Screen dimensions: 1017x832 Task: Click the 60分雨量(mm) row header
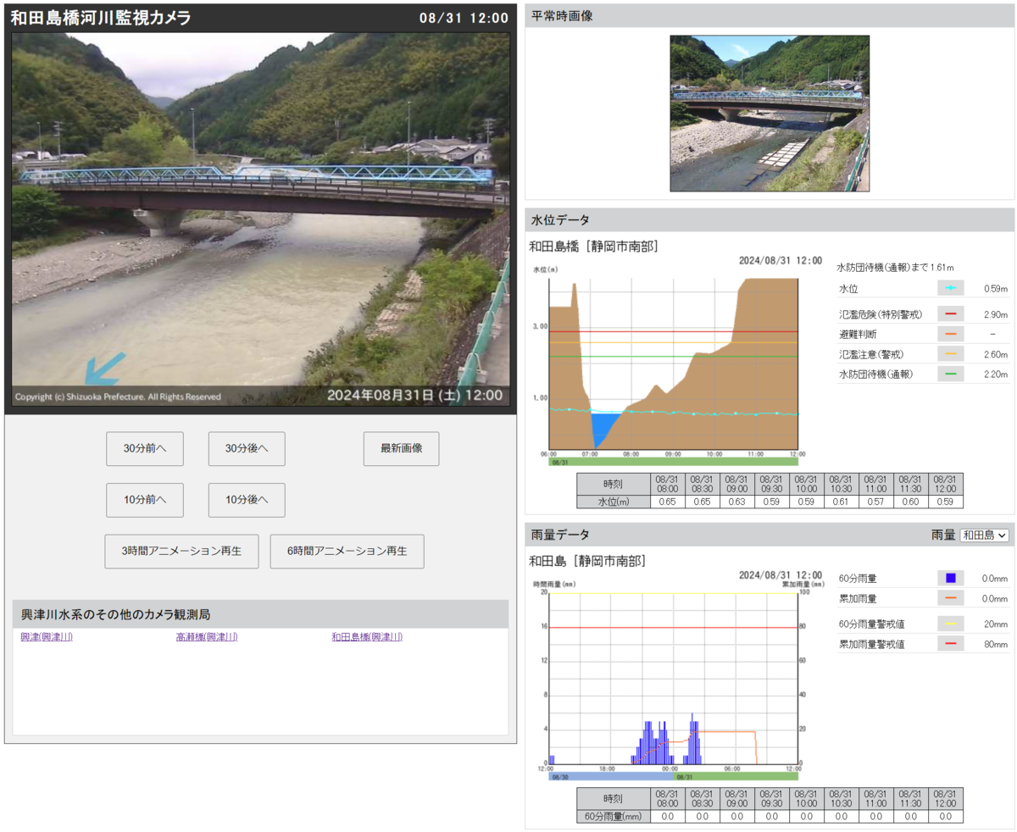tap(613, 817)
